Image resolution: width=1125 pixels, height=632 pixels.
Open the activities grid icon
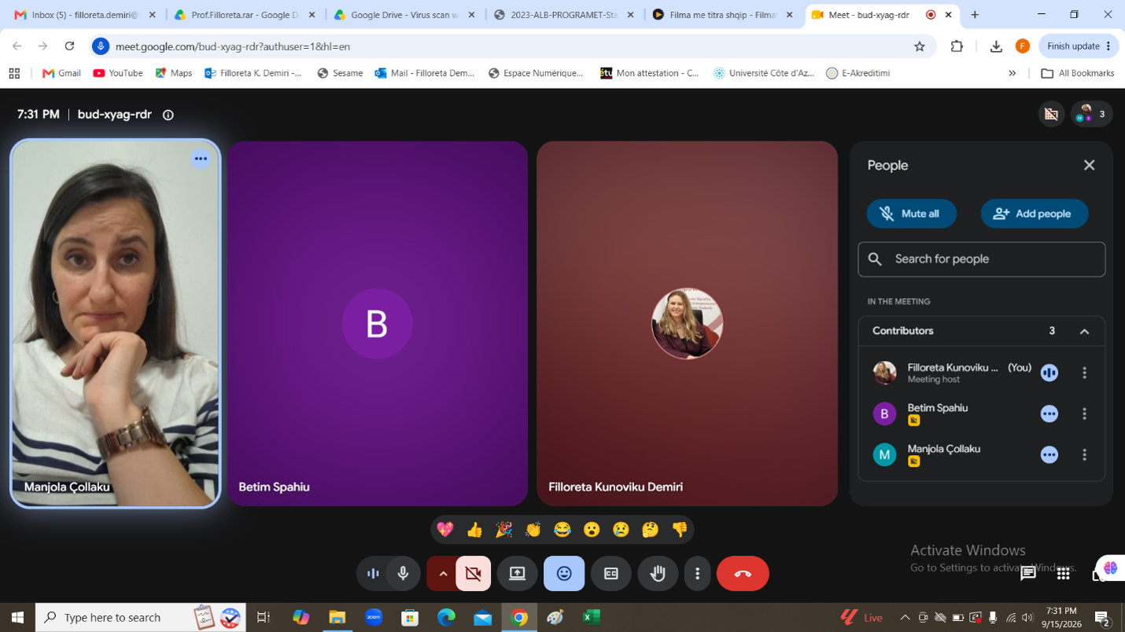tap(1063, 573)
